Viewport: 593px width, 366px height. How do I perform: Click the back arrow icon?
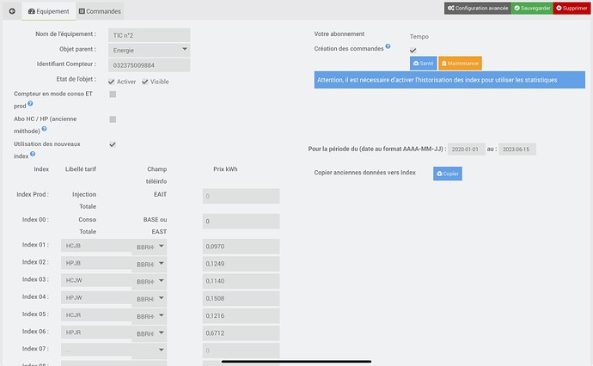click(11, 11)
